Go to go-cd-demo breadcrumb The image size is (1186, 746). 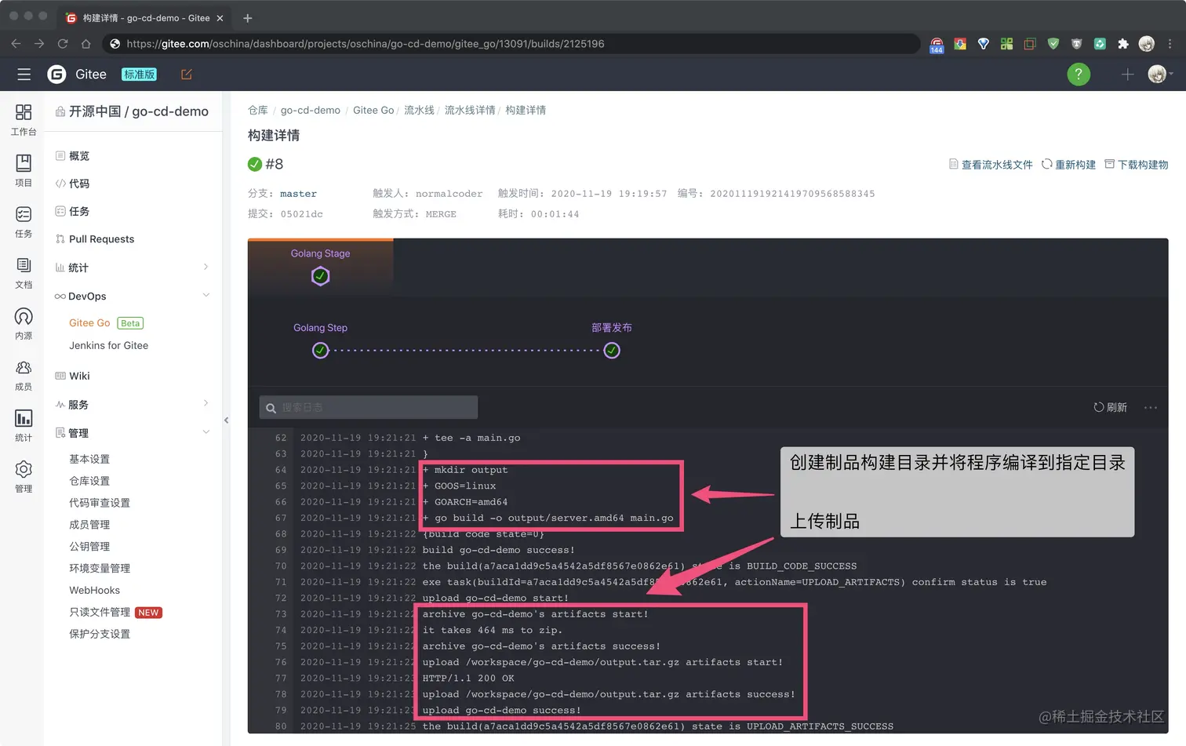pos(311,110)
